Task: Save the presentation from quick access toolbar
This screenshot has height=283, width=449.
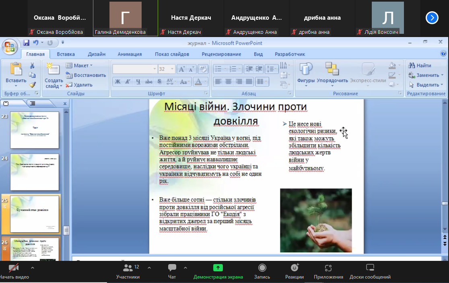Action: pyautogui.click(x=26, y=42)
